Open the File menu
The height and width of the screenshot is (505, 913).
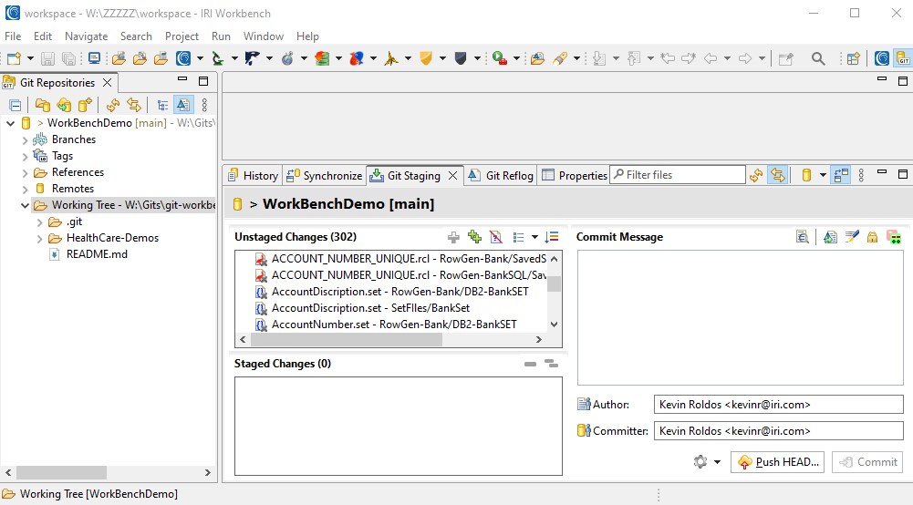(x=13, y=36)
